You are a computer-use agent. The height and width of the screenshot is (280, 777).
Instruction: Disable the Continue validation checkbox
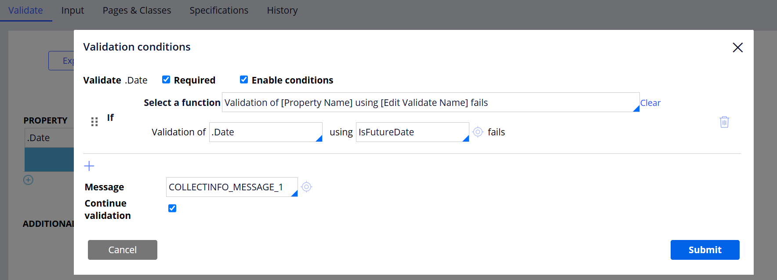[172, 208]
